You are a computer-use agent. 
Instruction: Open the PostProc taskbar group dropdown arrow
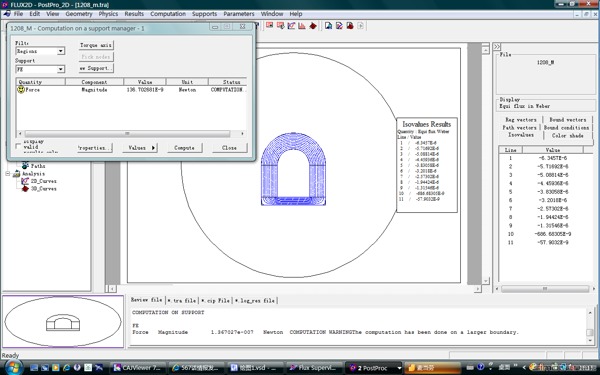click(399, 368)
